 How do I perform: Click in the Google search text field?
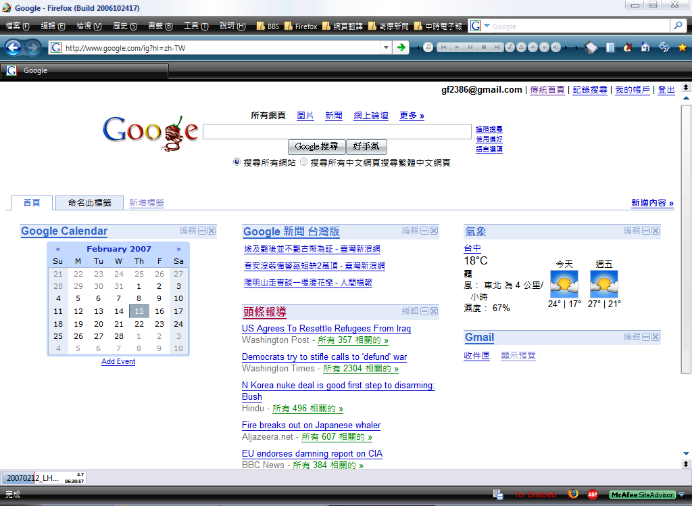337,131
